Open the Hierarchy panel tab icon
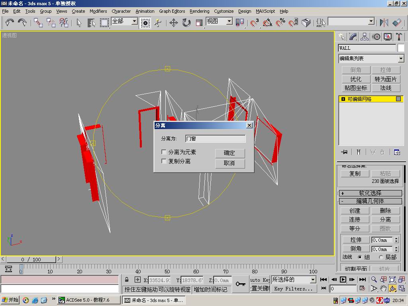408x306 pixels. [365, 37]
